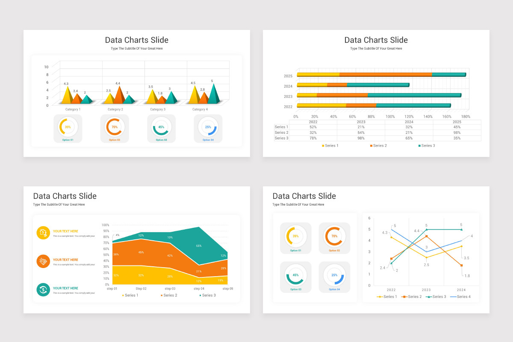Select the orange Series 2 legend square
This screenshot has width=513, height=342.
point(371,145)
